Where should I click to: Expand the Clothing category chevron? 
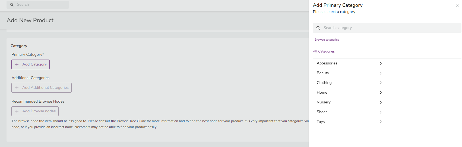pyautogui.click(x=381, y=83)
